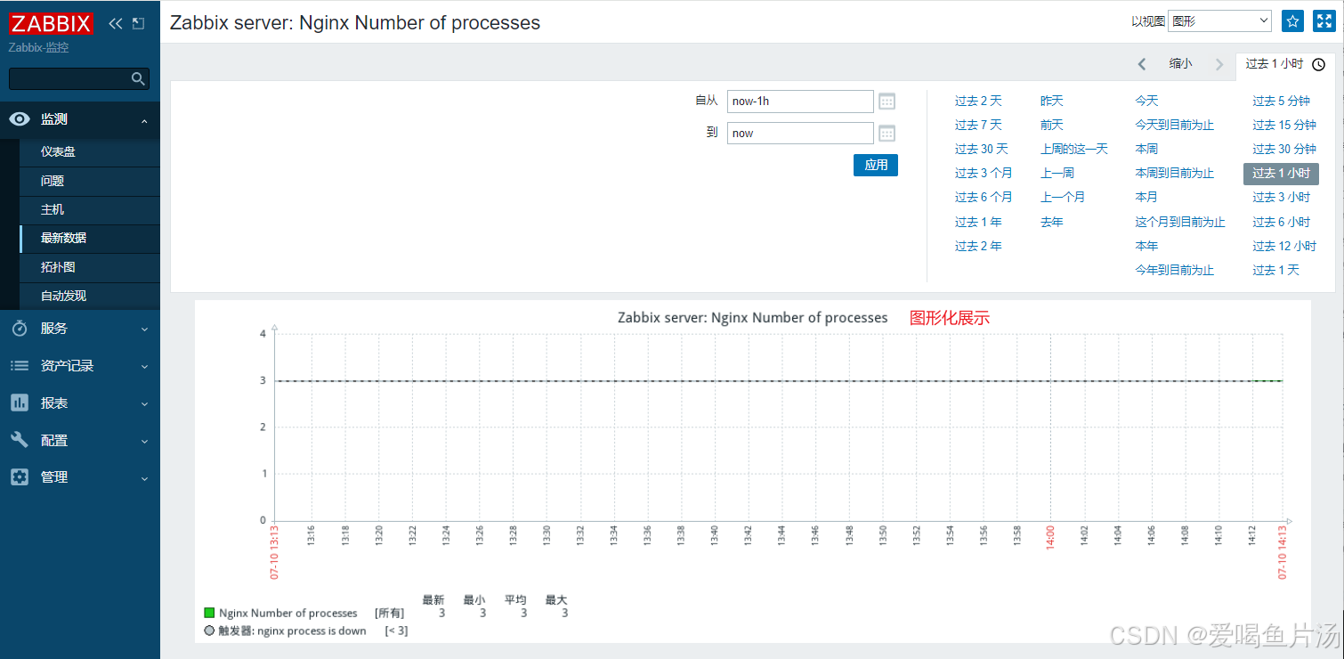Select 过去 3 个月 time range

point(984,174)
